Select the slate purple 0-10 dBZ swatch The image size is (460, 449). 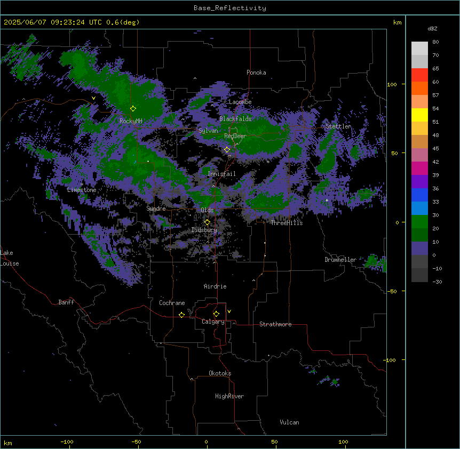[x=419, y=248]
